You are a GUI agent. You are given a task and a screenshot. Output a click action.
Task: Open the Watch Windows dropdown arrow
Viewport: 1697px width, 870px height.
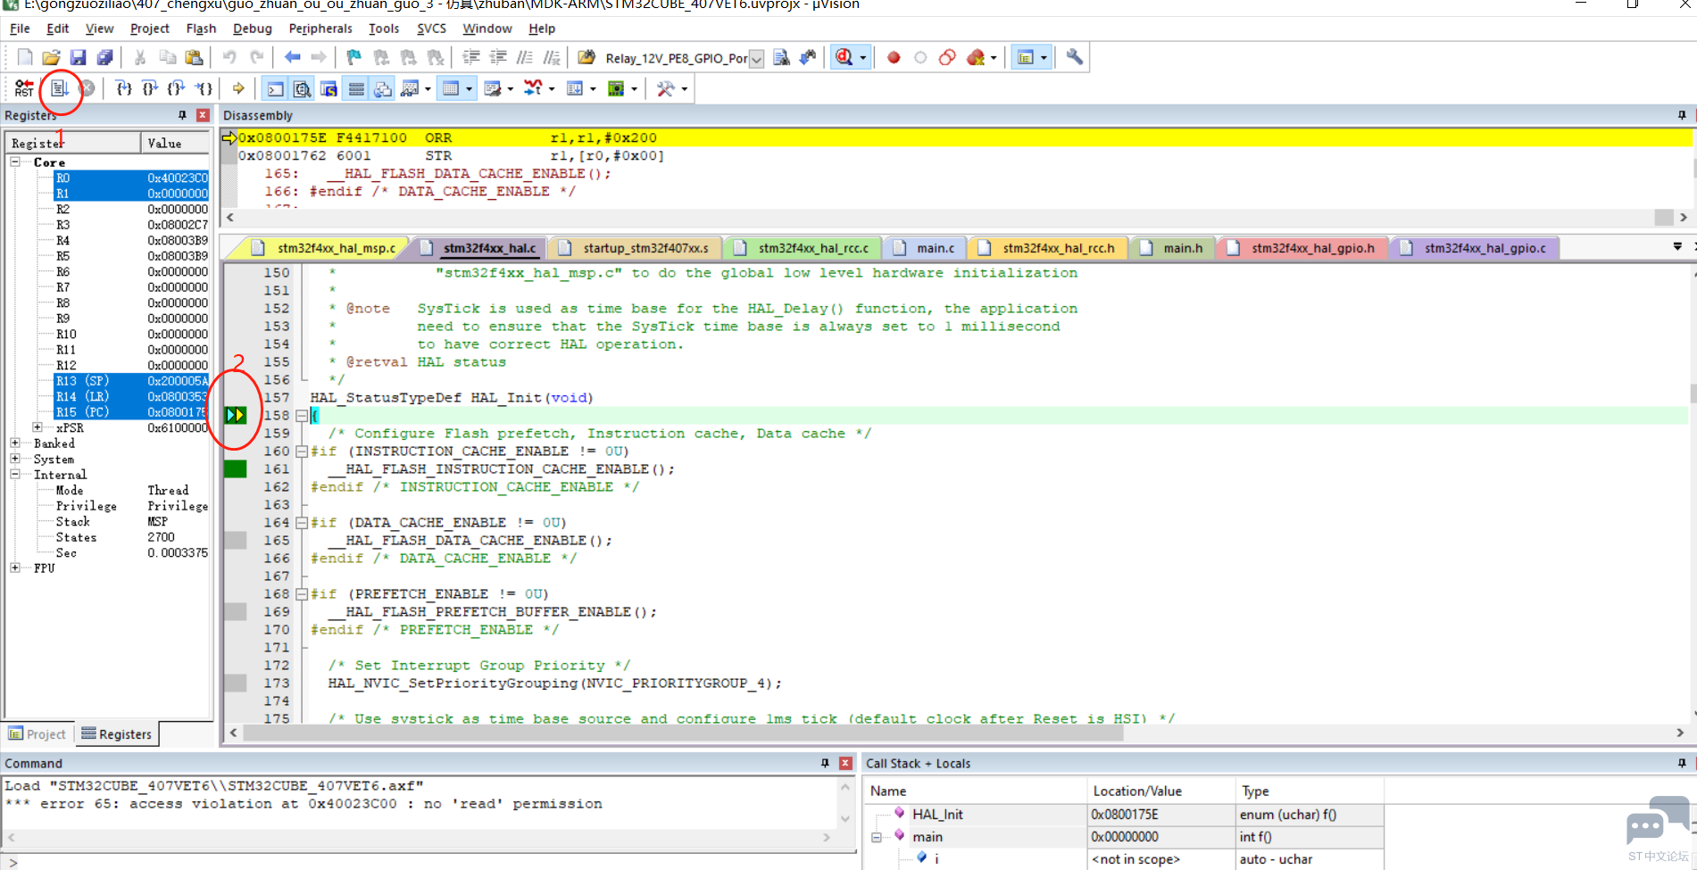click(x=428, y=88)
